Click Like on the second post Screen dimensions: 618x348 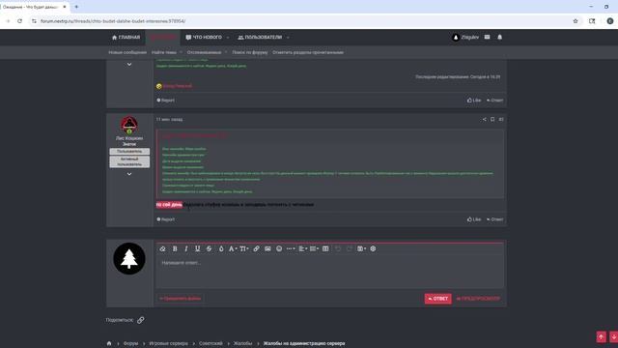pos(474,219)
